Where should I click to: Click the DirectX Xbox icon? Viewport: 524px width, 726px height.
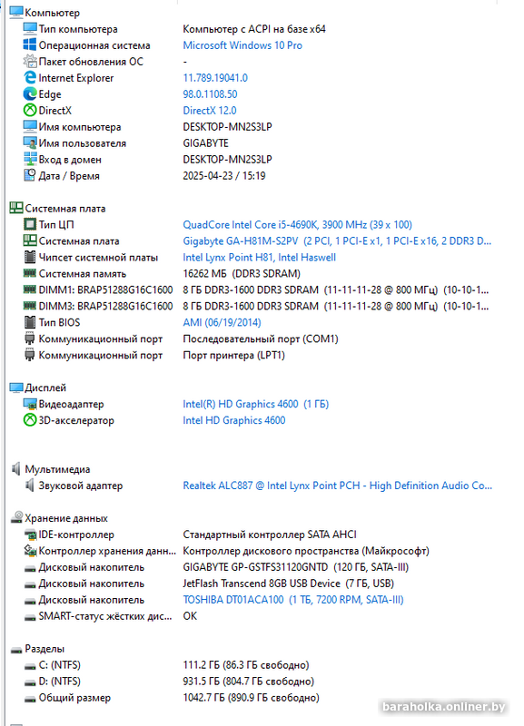tap(30, 110)
